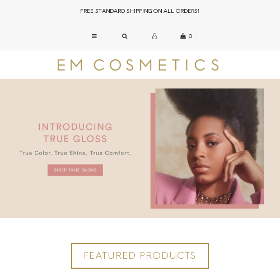Click the word Comfort in the tagline
This screenshot has width=280, height=280.
point(118,153)
